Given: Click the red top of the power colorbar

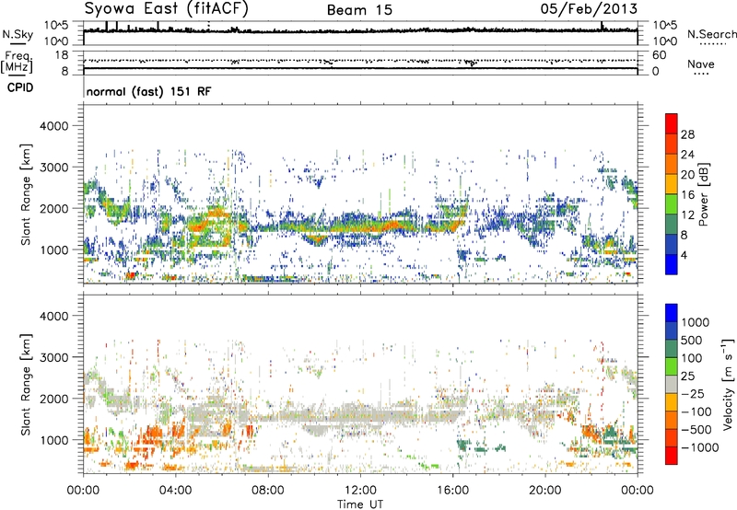Looking at the screenshot, I should 672,123.
